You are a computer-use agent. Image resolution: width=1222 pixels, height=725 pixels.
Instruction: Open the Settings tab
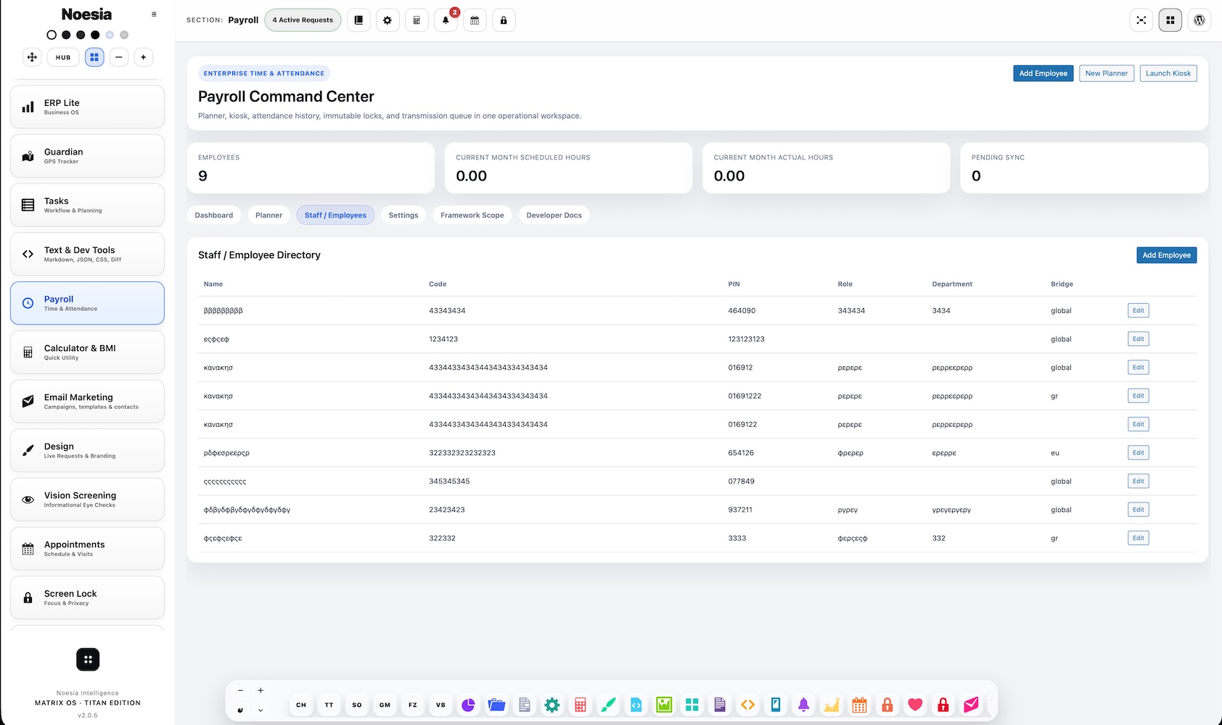[403, 215]
